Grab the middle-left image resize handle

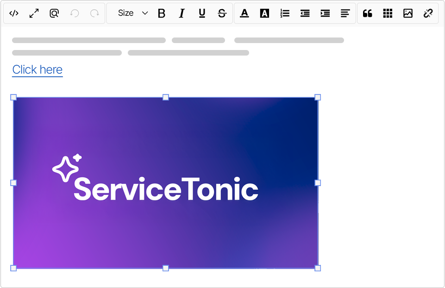click(x=13, y=183)
